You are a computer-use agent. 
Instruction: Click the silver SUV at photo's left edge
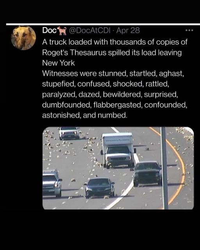[x=52, y=183]
